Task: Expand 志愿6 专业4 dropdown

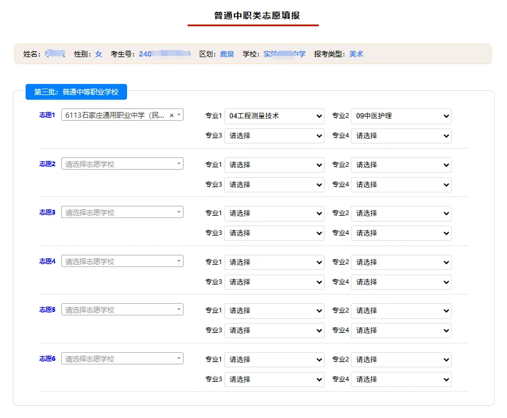Action: 401,380
